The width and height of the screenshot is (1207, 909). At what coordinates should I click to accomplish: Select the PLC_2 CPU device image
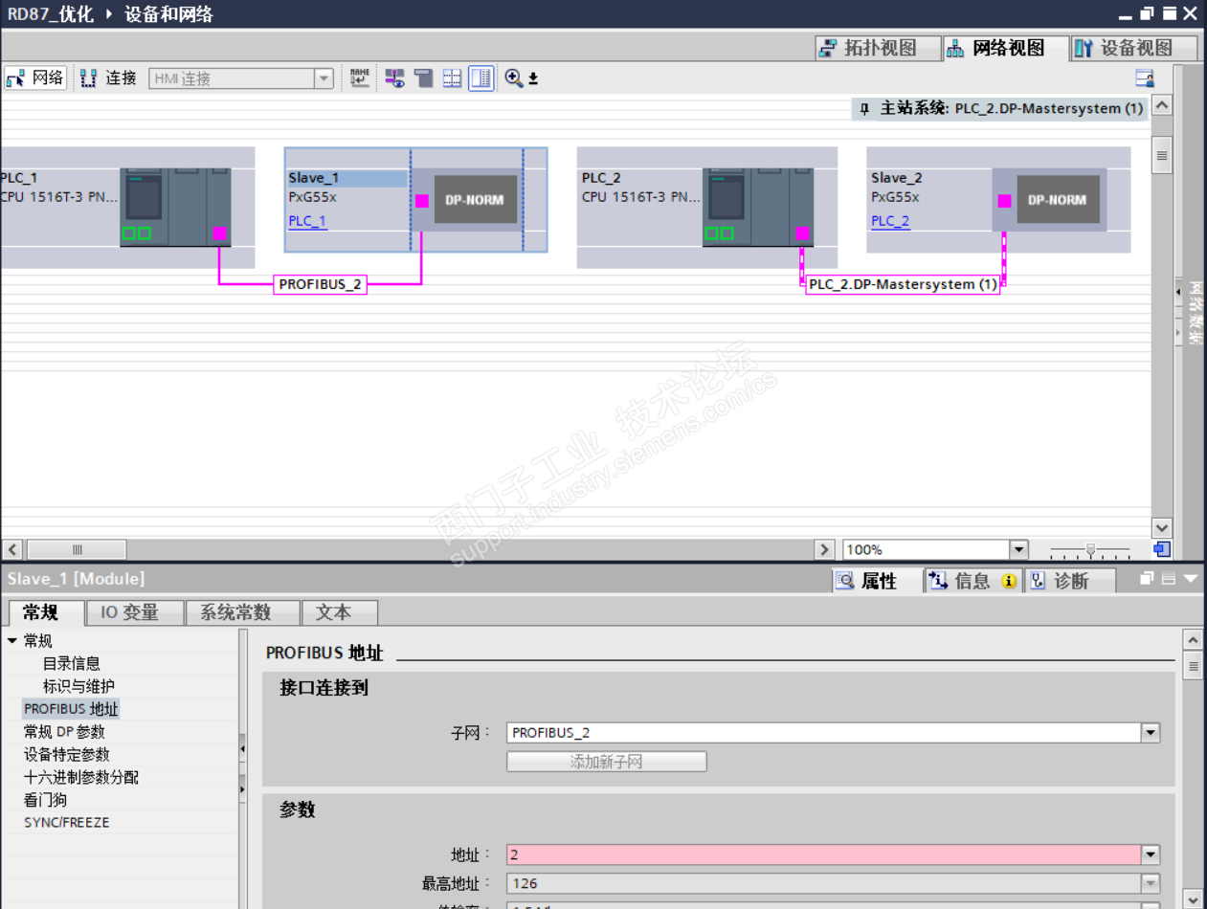point(758,207)
